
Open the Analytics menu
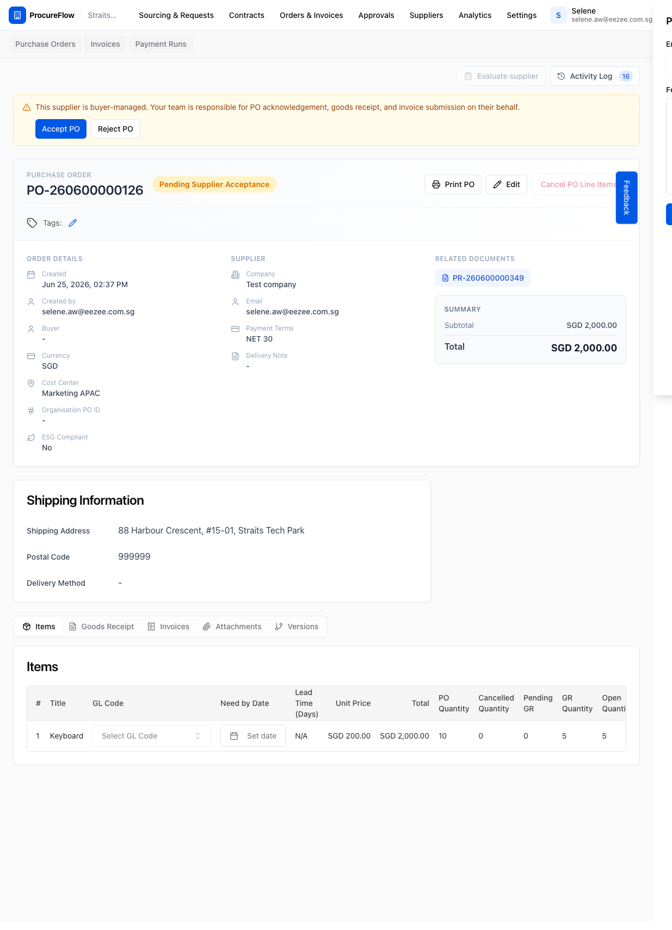pos(475,15)
